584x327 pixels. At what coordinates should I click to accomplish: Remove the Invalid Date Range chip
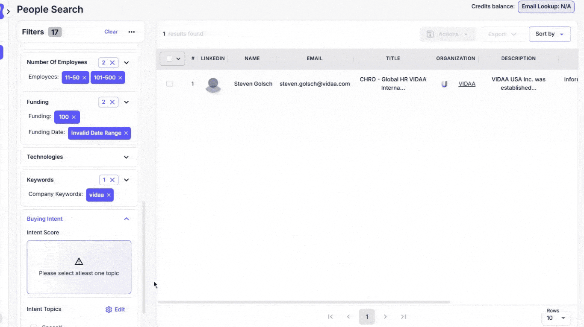[x=126, y=133]
